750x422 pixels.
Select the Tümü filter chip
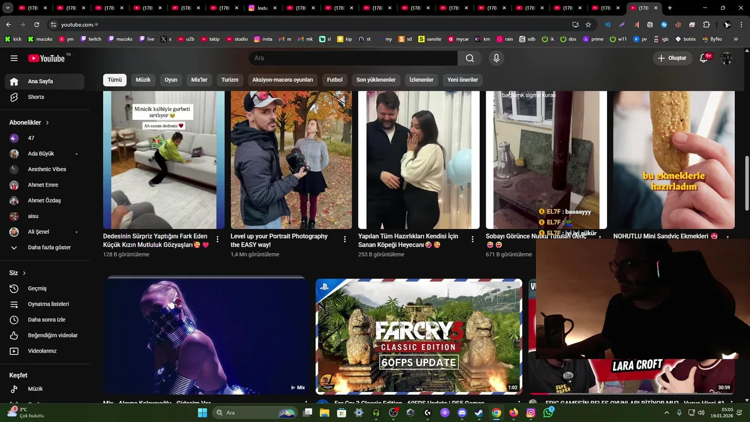115,80
